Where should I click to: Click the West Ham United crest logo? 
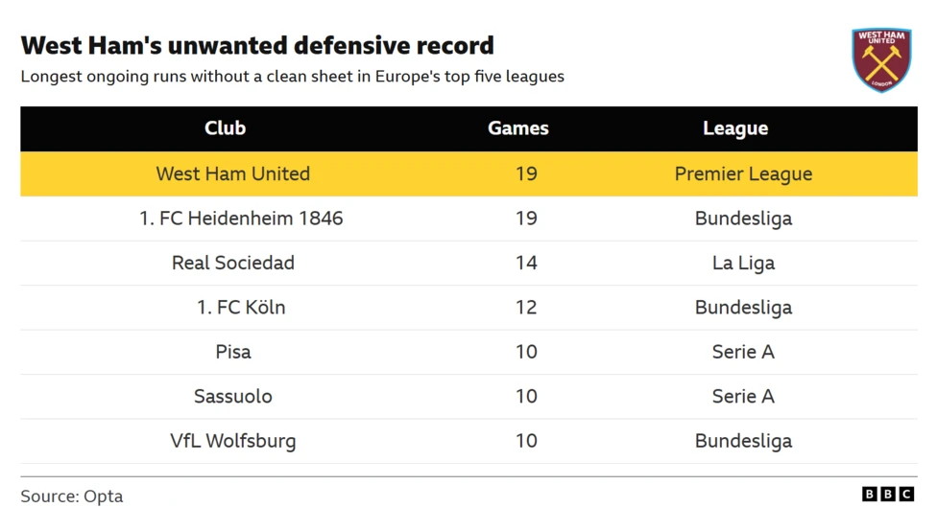click(880, 59)
